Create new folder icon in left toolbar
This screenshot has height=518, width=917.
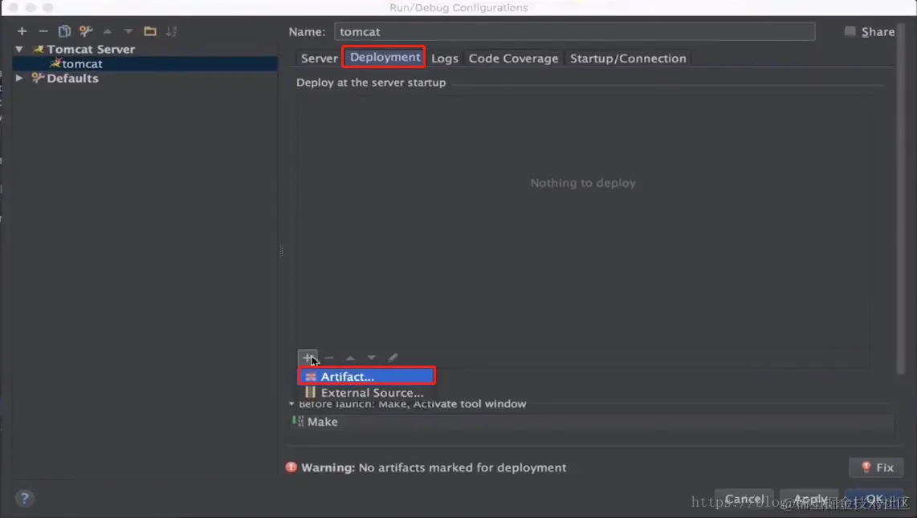(149, 31)
